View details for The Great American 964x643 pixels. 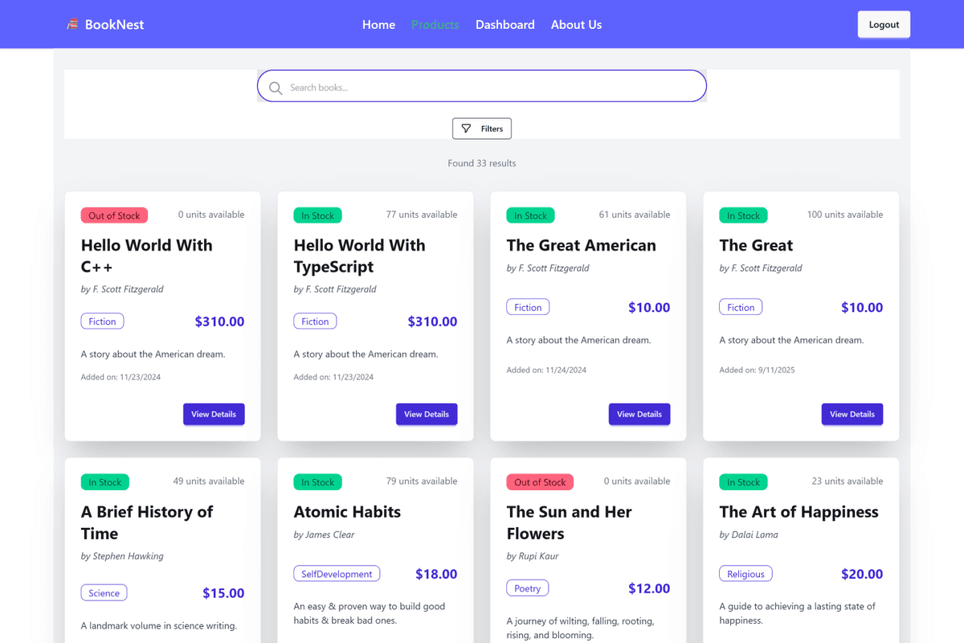pyautogui.click(x=639, y=414)
